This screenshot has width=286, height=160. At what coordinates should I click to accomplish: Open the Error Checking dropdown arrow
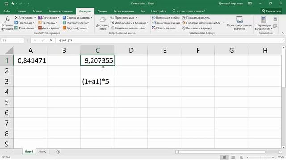[x=223, y=23]
